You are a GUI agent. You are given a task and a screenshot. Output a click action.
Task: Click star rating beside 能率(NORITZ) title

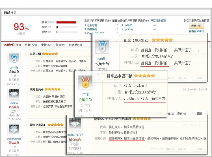162,40
